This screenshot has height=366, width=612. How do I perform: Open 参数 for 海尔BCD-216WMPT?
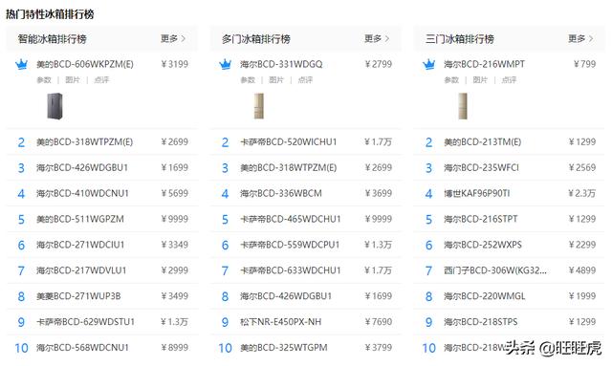point(451,80)
